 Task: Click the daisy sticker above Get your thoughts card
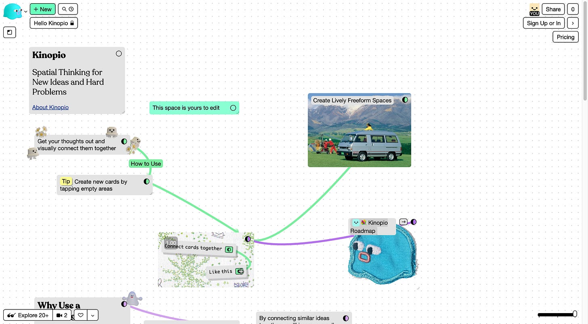click(41, 131)
